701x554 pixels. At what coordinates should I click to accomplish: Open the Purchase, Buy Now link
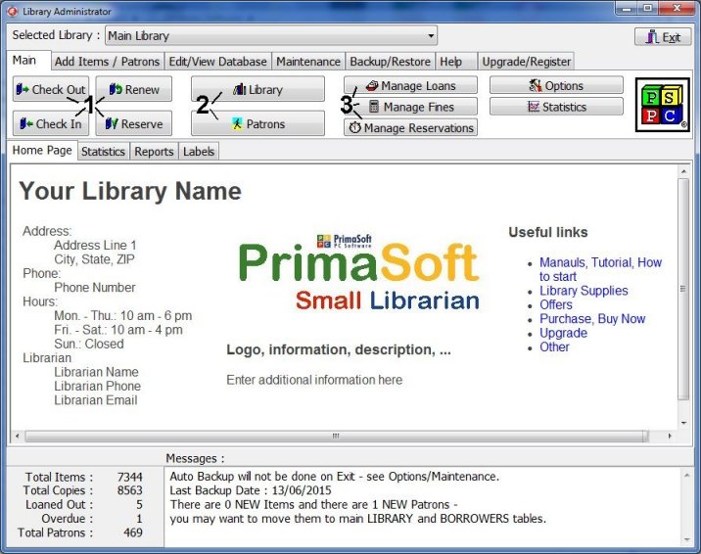[592, 319]
